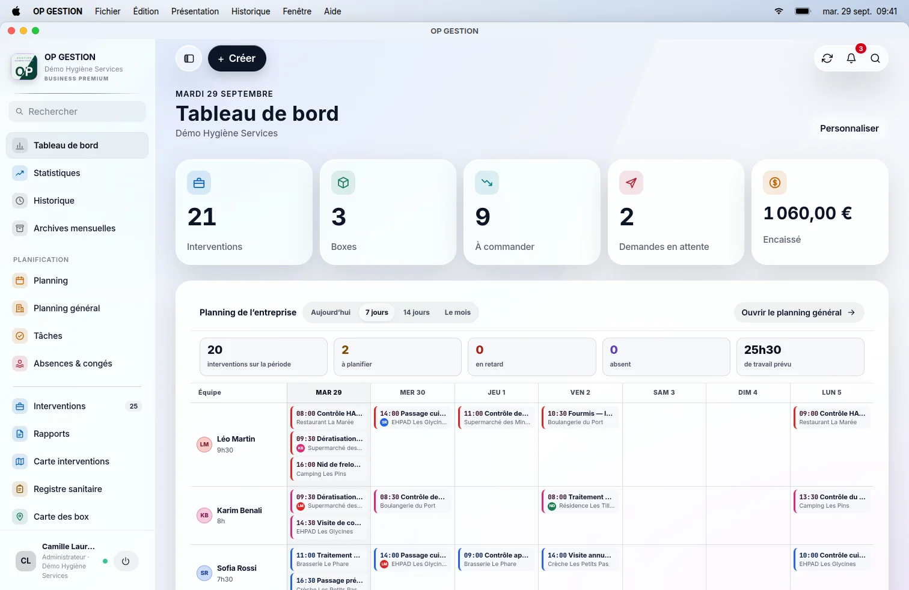Open Ouvrir le planning général link
The image size is (909, 590).
[x=799, y=312]
